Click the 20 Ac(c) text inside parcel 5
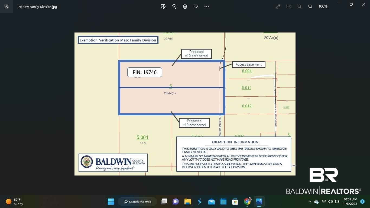This screenshot has width=370, height=208. [x=170, y=93]
